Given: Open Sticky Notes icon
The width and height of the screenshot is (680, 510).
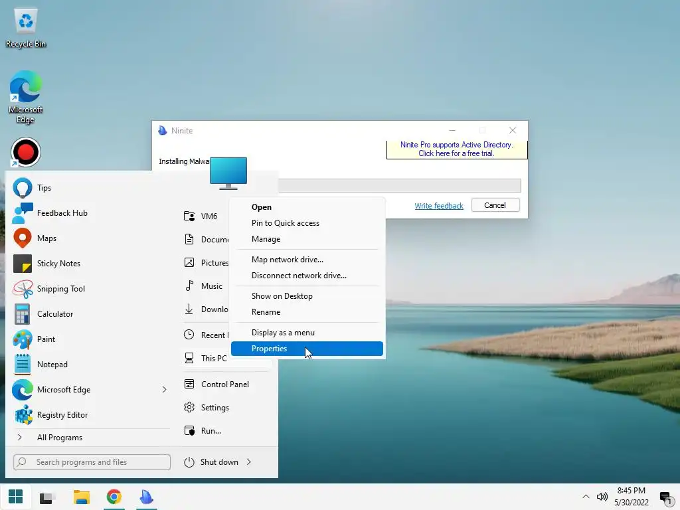Looking at the screenshot, I should 22,263.
